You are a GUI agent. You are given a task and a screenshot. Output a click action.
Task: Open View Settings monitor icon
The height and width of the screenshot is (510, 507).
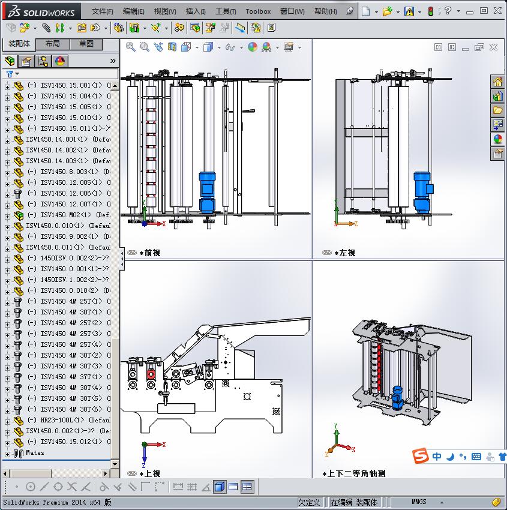point(289,47)
